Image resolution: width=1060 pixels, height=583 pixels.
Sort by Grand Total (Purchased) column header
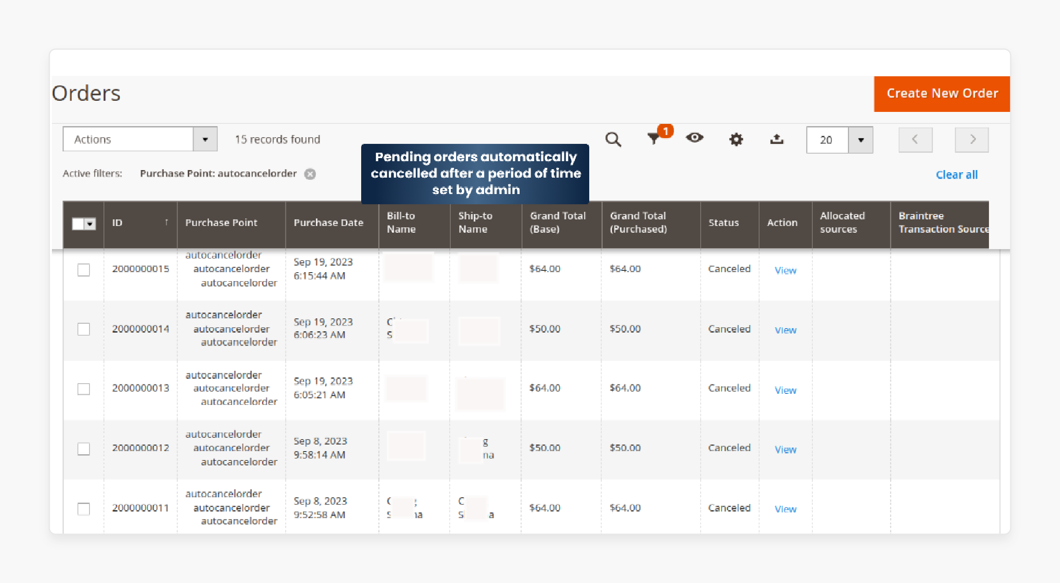pyautogui.click(x=651, y=224)
